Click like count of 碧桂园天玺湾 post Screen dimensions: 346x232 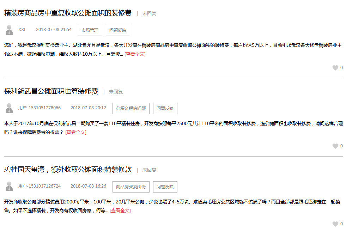pos(341,224)
